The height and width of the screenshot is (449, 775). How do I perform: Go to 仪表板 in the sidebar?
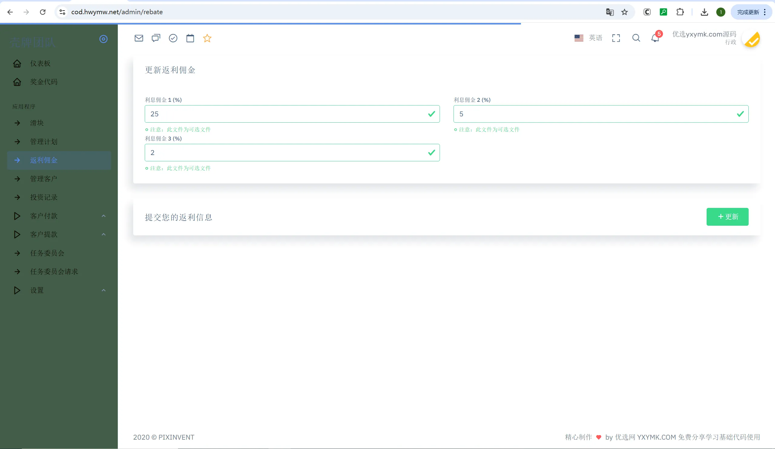click(x=40, y=63)
